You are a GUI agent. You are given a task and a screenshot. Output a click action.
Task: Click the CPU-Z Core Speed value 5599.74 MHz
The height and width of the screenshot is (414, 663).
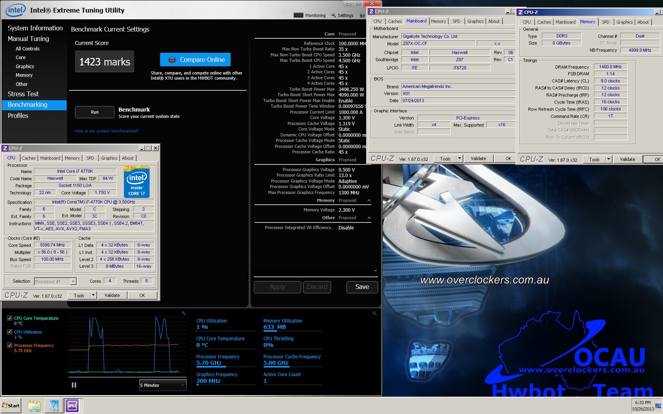point(52,245)
